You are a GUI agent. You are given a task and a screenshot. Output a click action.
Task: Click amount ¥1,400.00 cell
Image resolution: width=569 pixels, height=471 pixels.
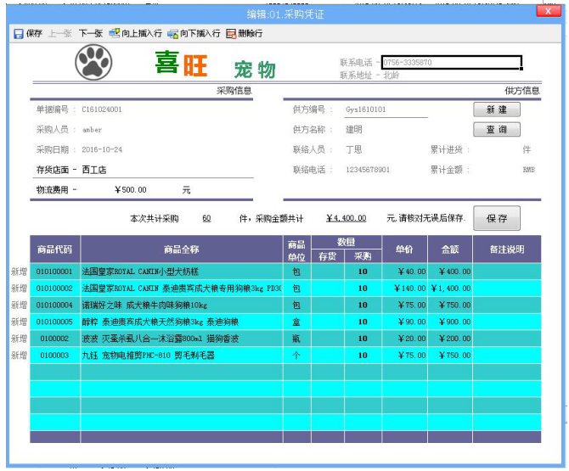coord(450,289)
